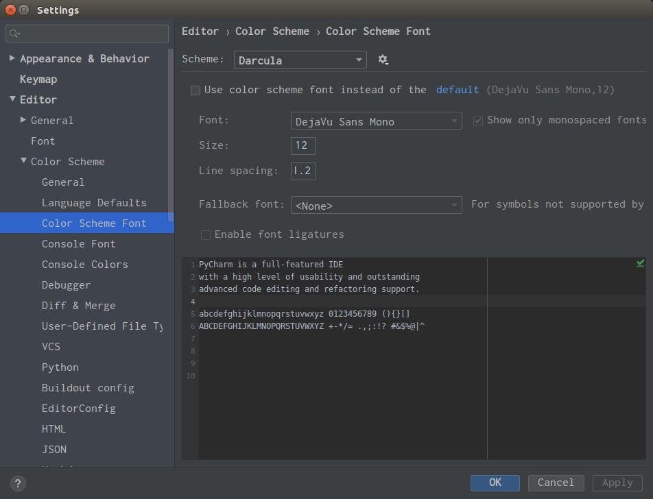This screenshot has height=499, width=653.
Task: Select Keymap in settings tree
Action: tap(38, 79)
